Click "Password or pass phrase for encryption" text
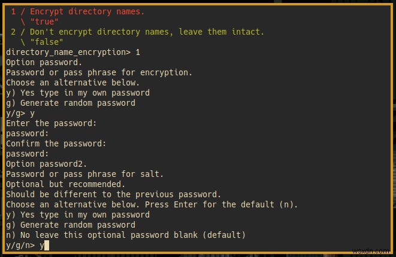The width and height of the screenshot is (396, 257). pyautogui.click(x=99, y=72)
